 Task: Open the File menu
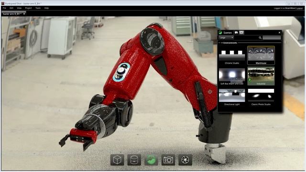coord(4,8)
